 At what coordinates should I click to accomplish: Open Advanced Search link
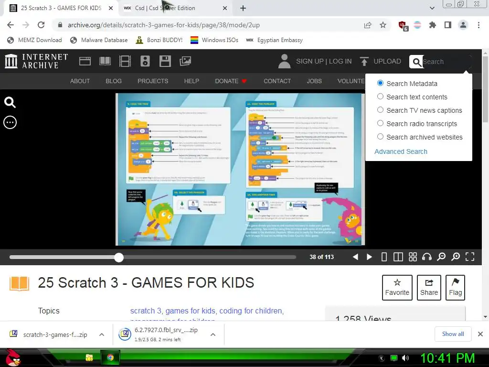[401, 151]
